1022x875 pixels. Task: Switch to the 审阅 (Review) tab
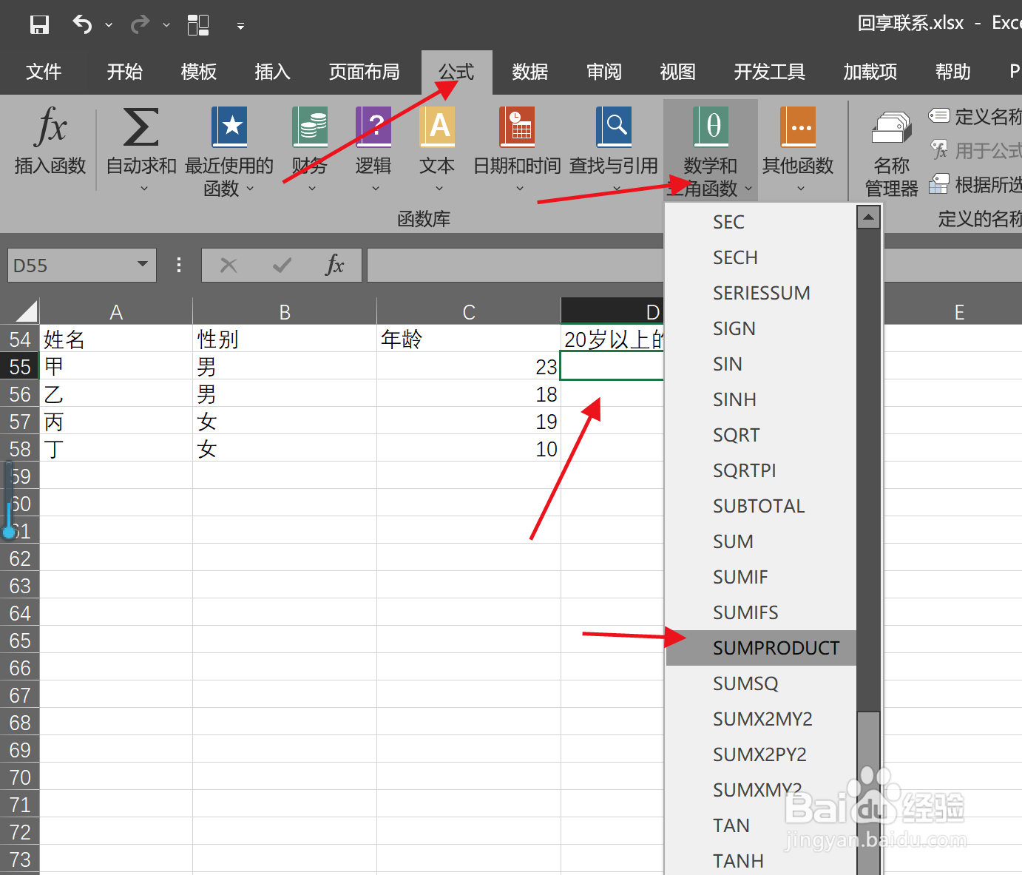tap(604, 72)
